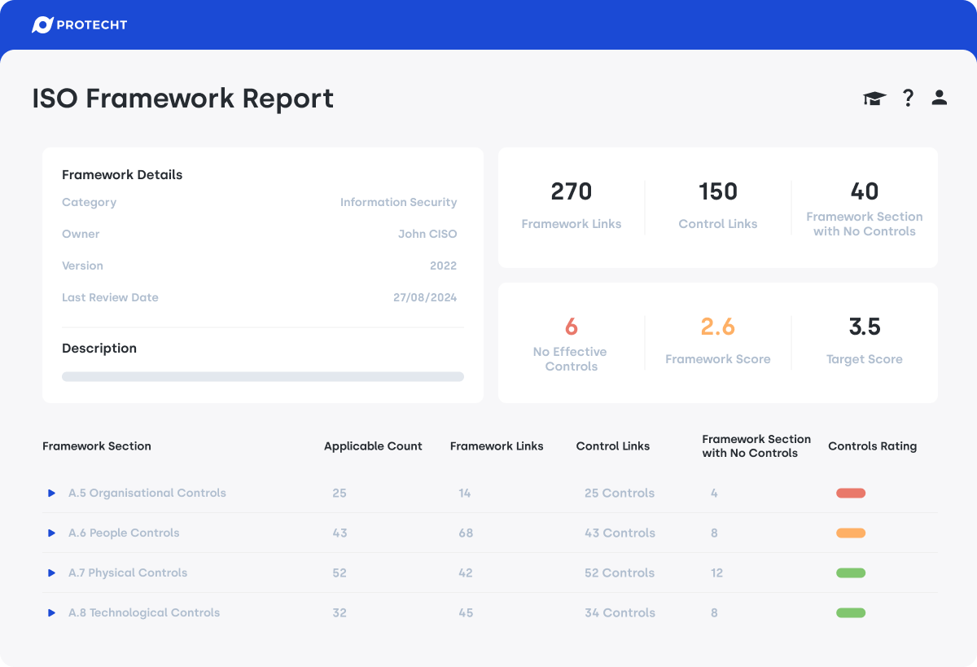The image size is (977, 667).
Task: Click the Protecht logo in the header
Action: 79,24
